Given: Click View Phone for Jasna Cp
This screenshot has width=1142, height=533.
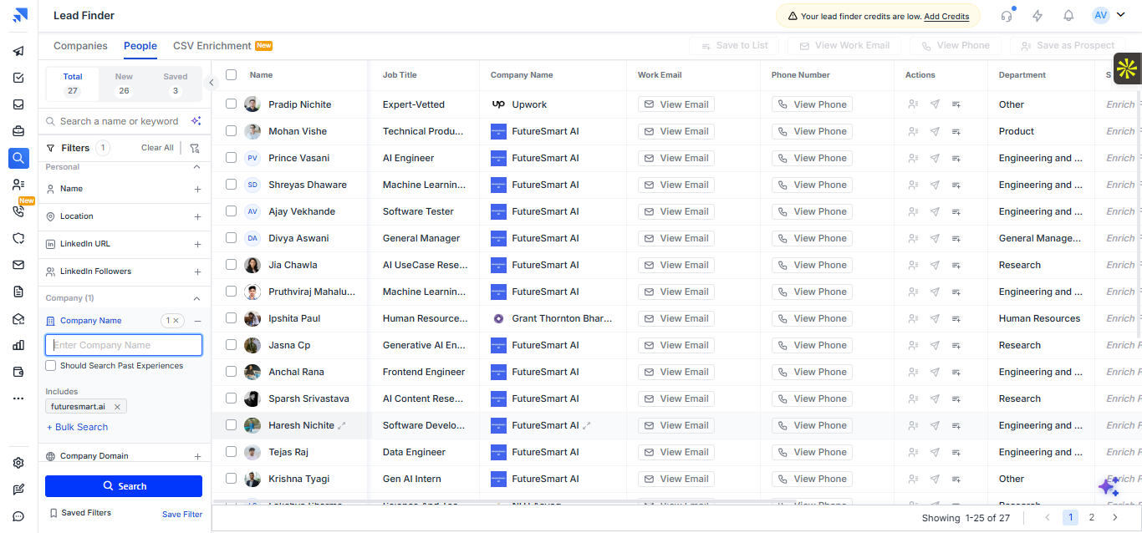Looking at the screenshot, I should tap(812, 345).
